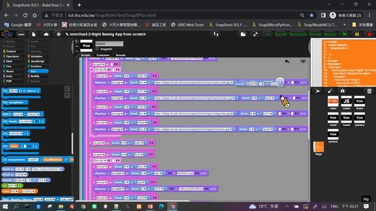Take a camera snapshot for new sprite
Screen dimensions: 376x211
342,91
